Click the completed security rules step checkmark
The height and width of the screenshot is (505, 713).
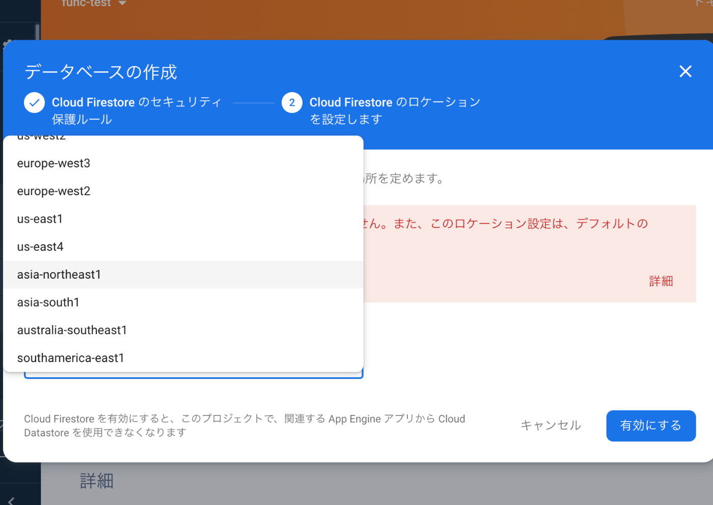(x=34, y=103)
